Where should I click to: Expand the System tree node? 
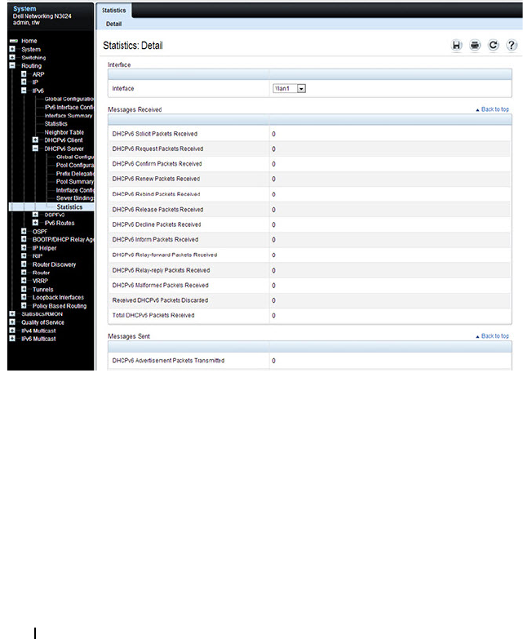pos(12,49)
